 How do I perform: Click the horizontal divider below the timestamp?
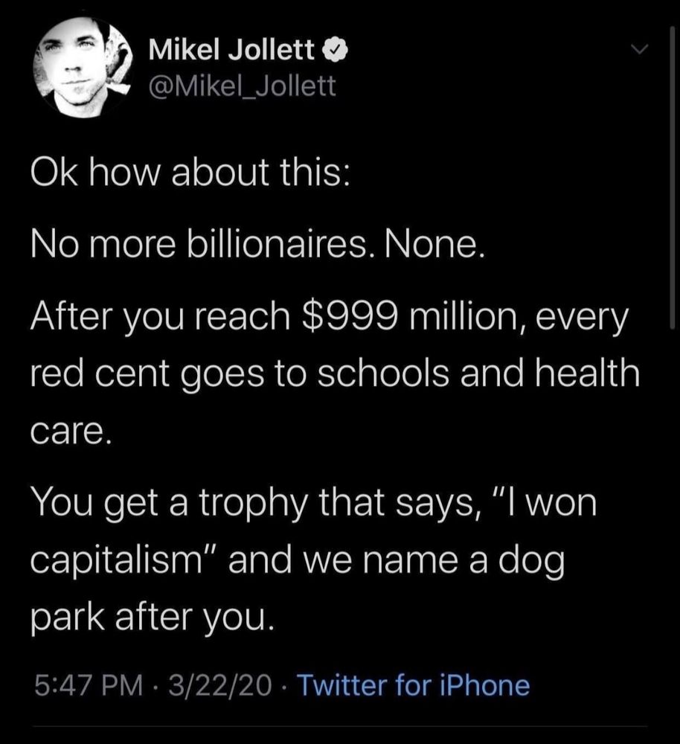340,725
